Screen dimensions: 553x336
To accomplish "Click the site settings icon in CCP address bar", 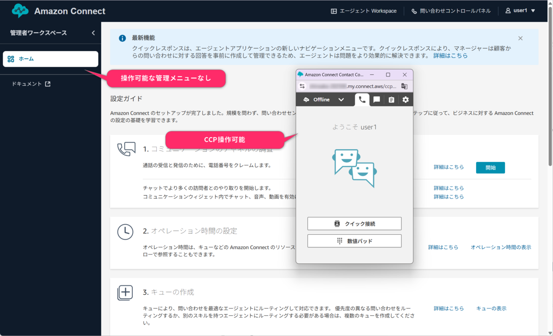I will 302,86.
